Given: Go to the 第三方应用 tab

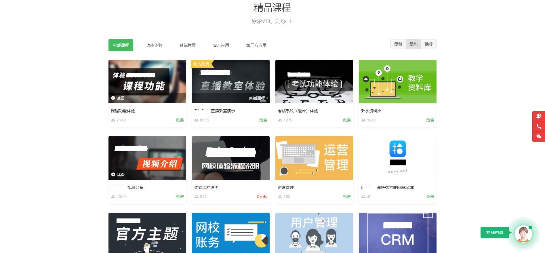Looking at the screenshot, I should point(256,45).
